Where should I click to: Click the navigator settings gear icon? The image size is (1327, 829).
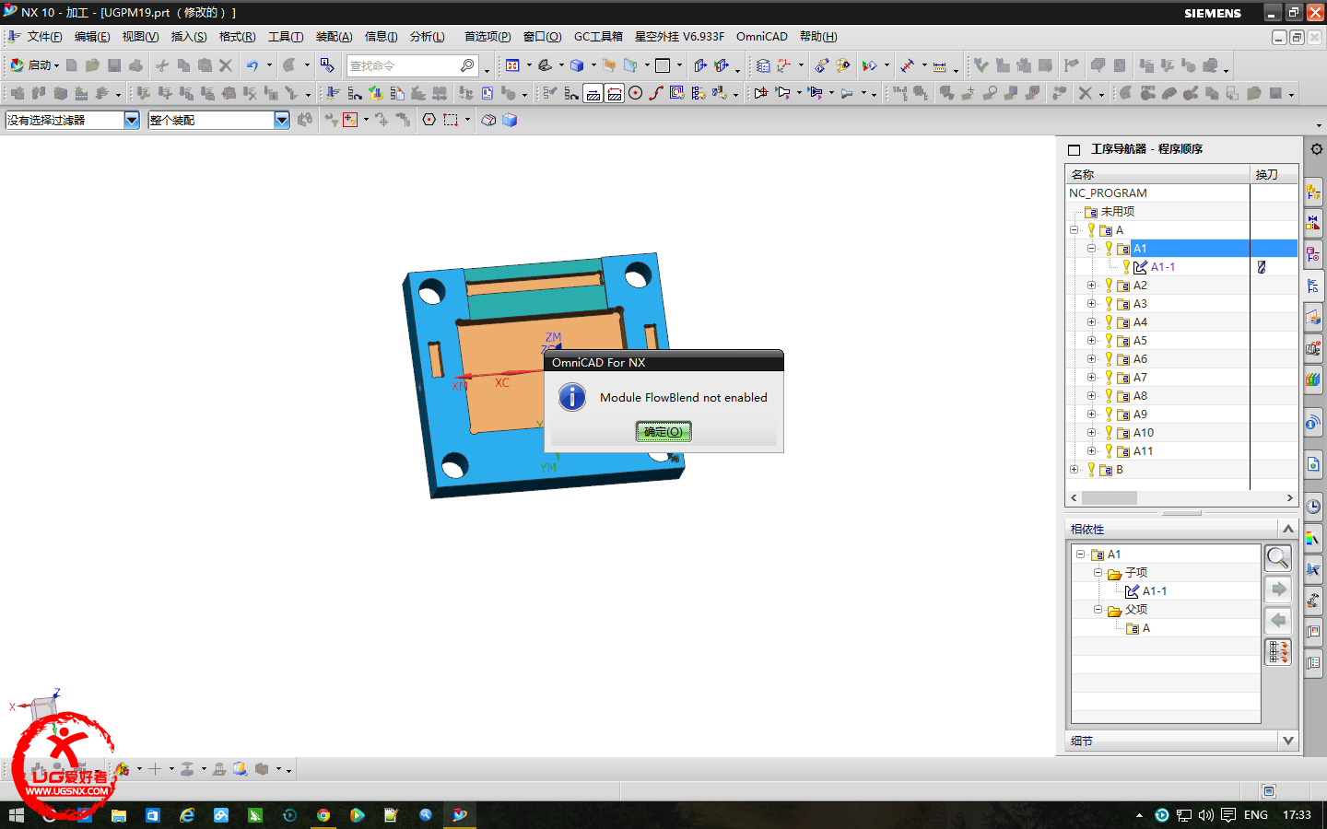click(1317, 149)
